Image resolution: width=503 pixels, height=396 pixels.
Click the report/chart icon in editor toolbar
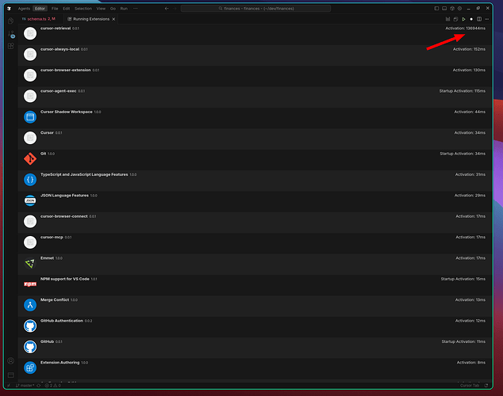pyautogui.click(x=447, y=19)
